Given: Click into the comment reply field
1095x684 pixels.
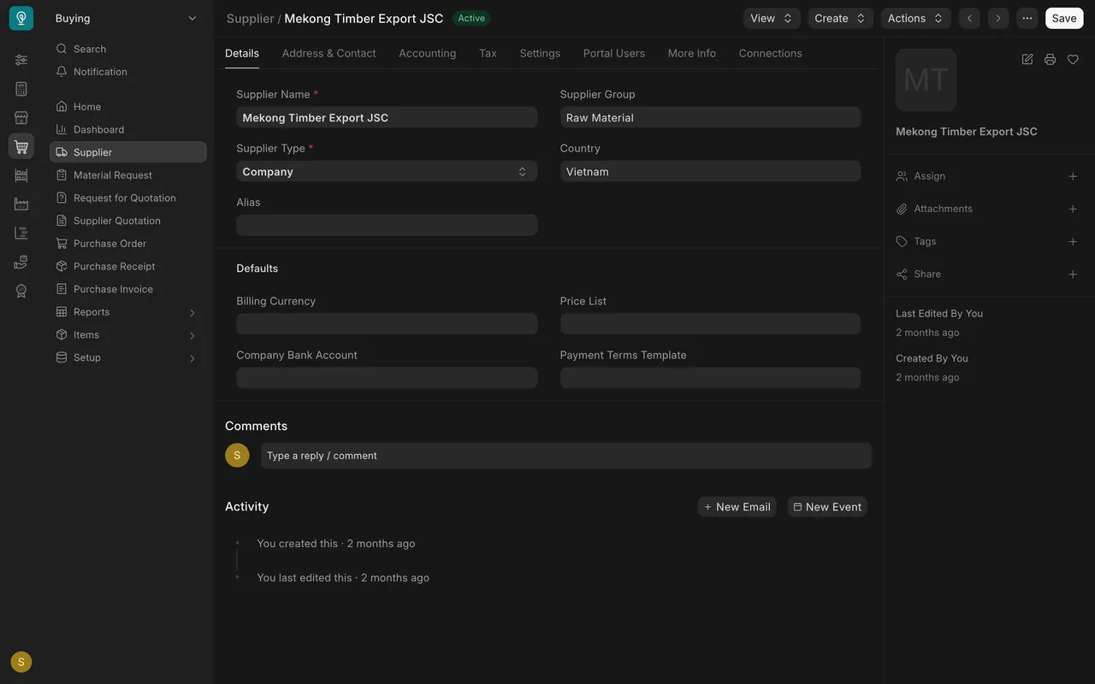Looking at the screenshot, I should coord(566,456).
